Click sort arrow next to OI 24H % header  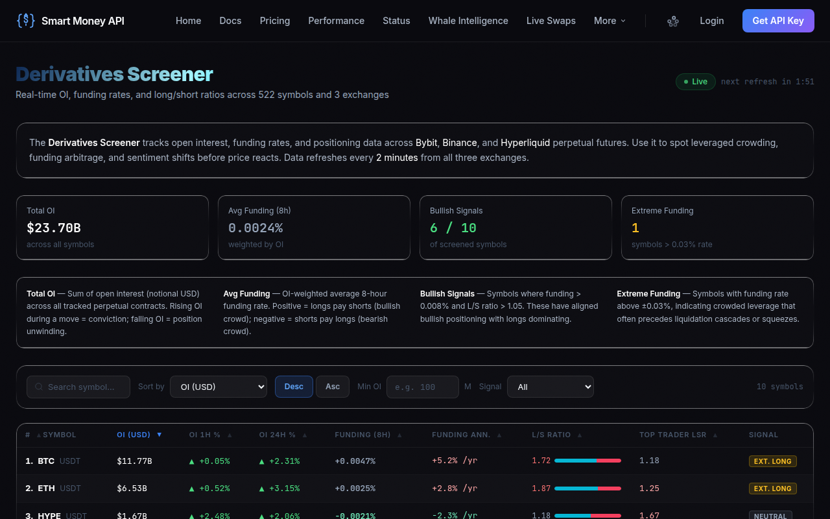click(305, 435)
